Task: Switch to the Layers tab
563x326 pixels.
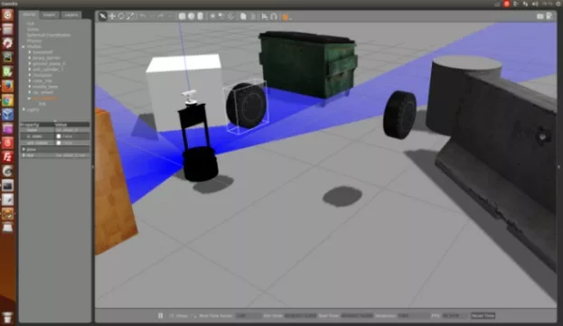Action: pos(71,15)
